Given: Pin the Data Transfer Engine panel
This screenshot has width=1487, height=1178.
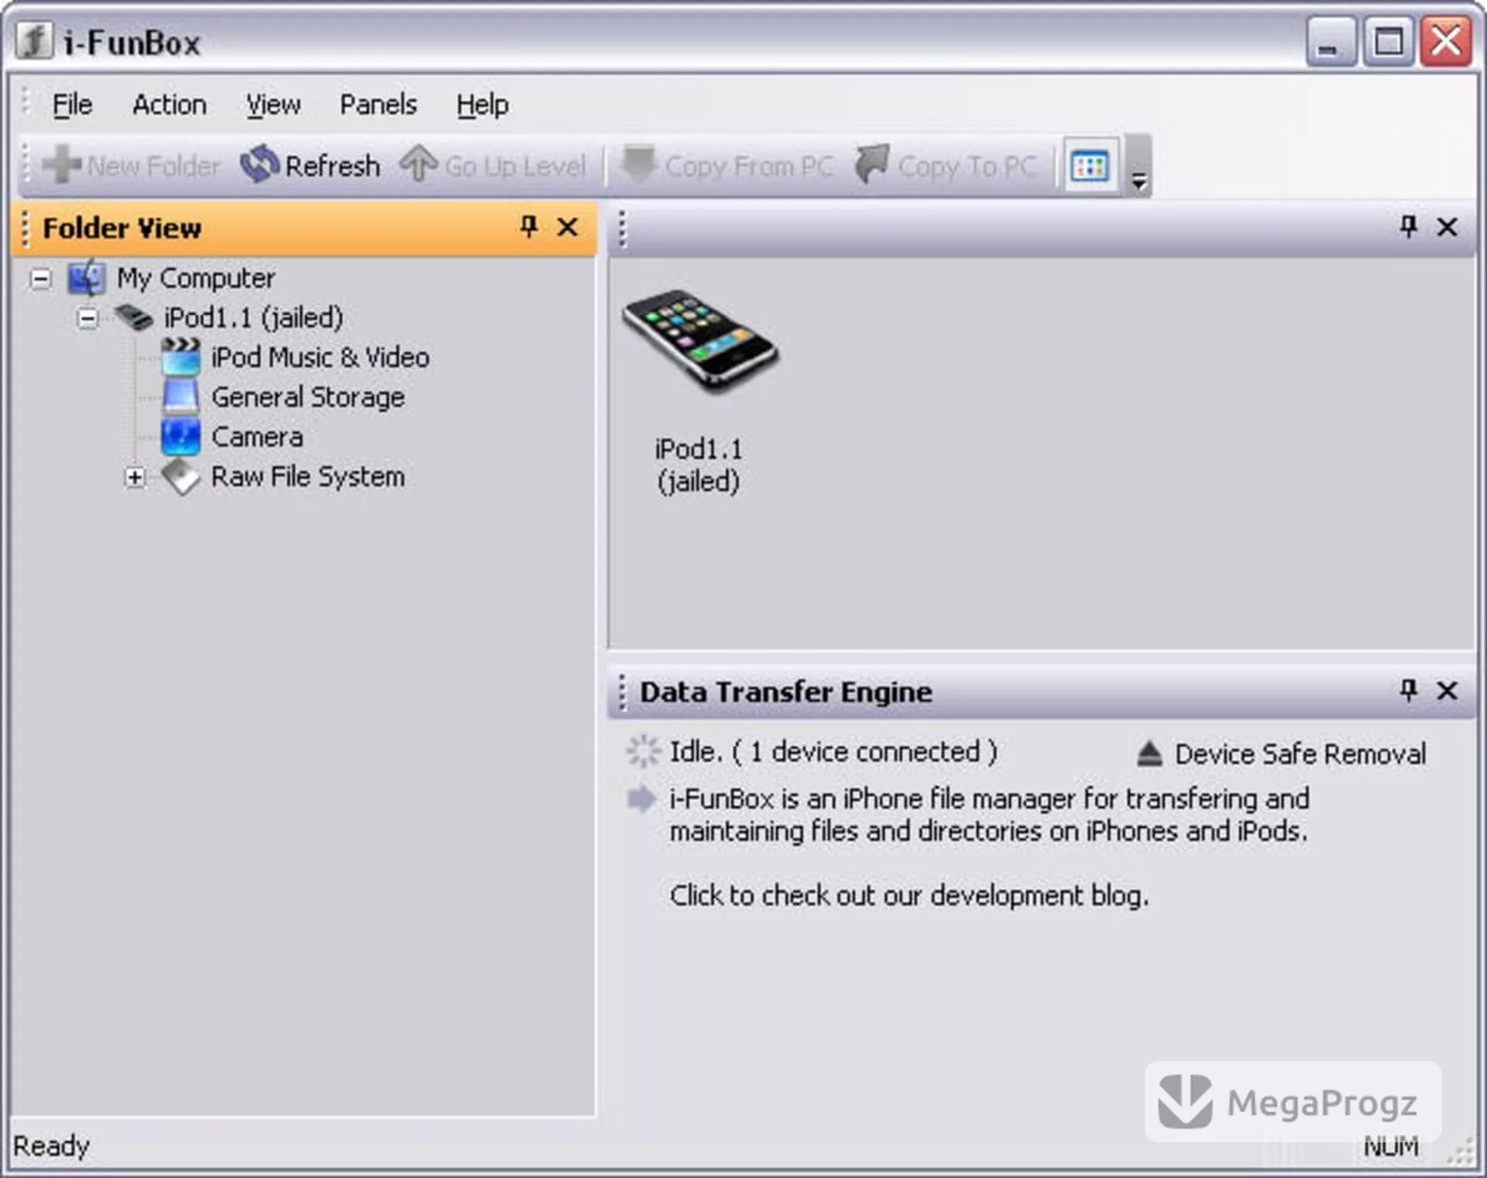Looking at the screenshot, I should point(1408,690).
